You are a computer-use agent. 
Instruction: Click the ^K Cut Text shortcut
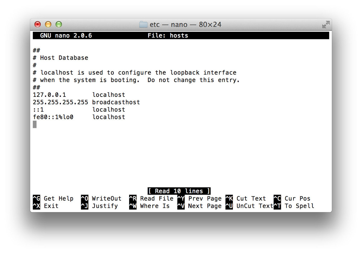246,198
